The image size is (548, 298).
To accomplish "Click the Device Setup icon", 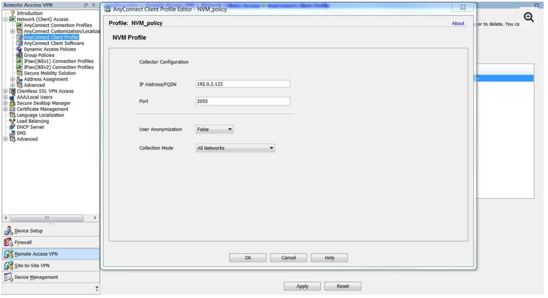I will pyautogui.click(x=9, y=231).
